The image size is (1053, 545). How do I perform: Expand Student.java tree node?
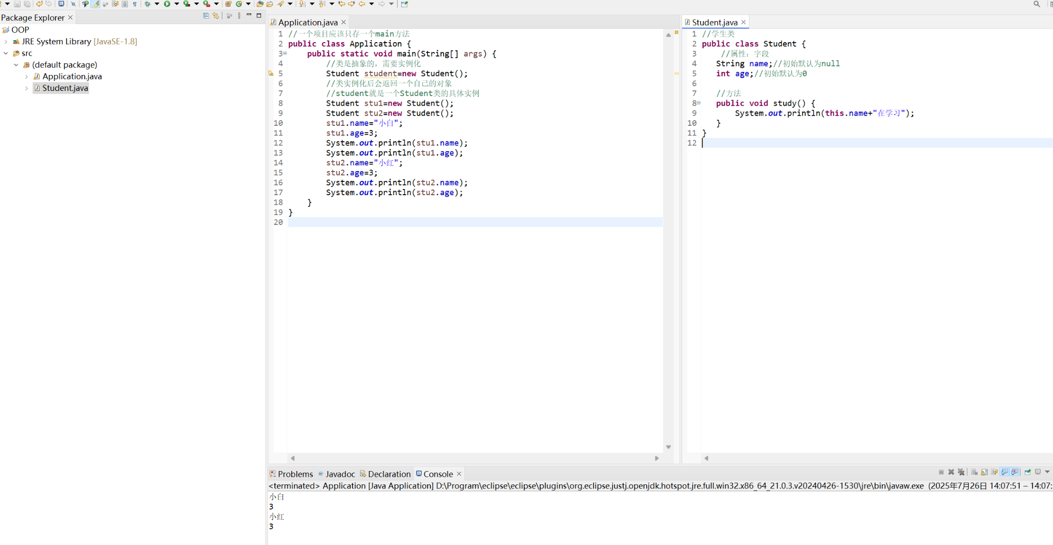click(26, 88)
